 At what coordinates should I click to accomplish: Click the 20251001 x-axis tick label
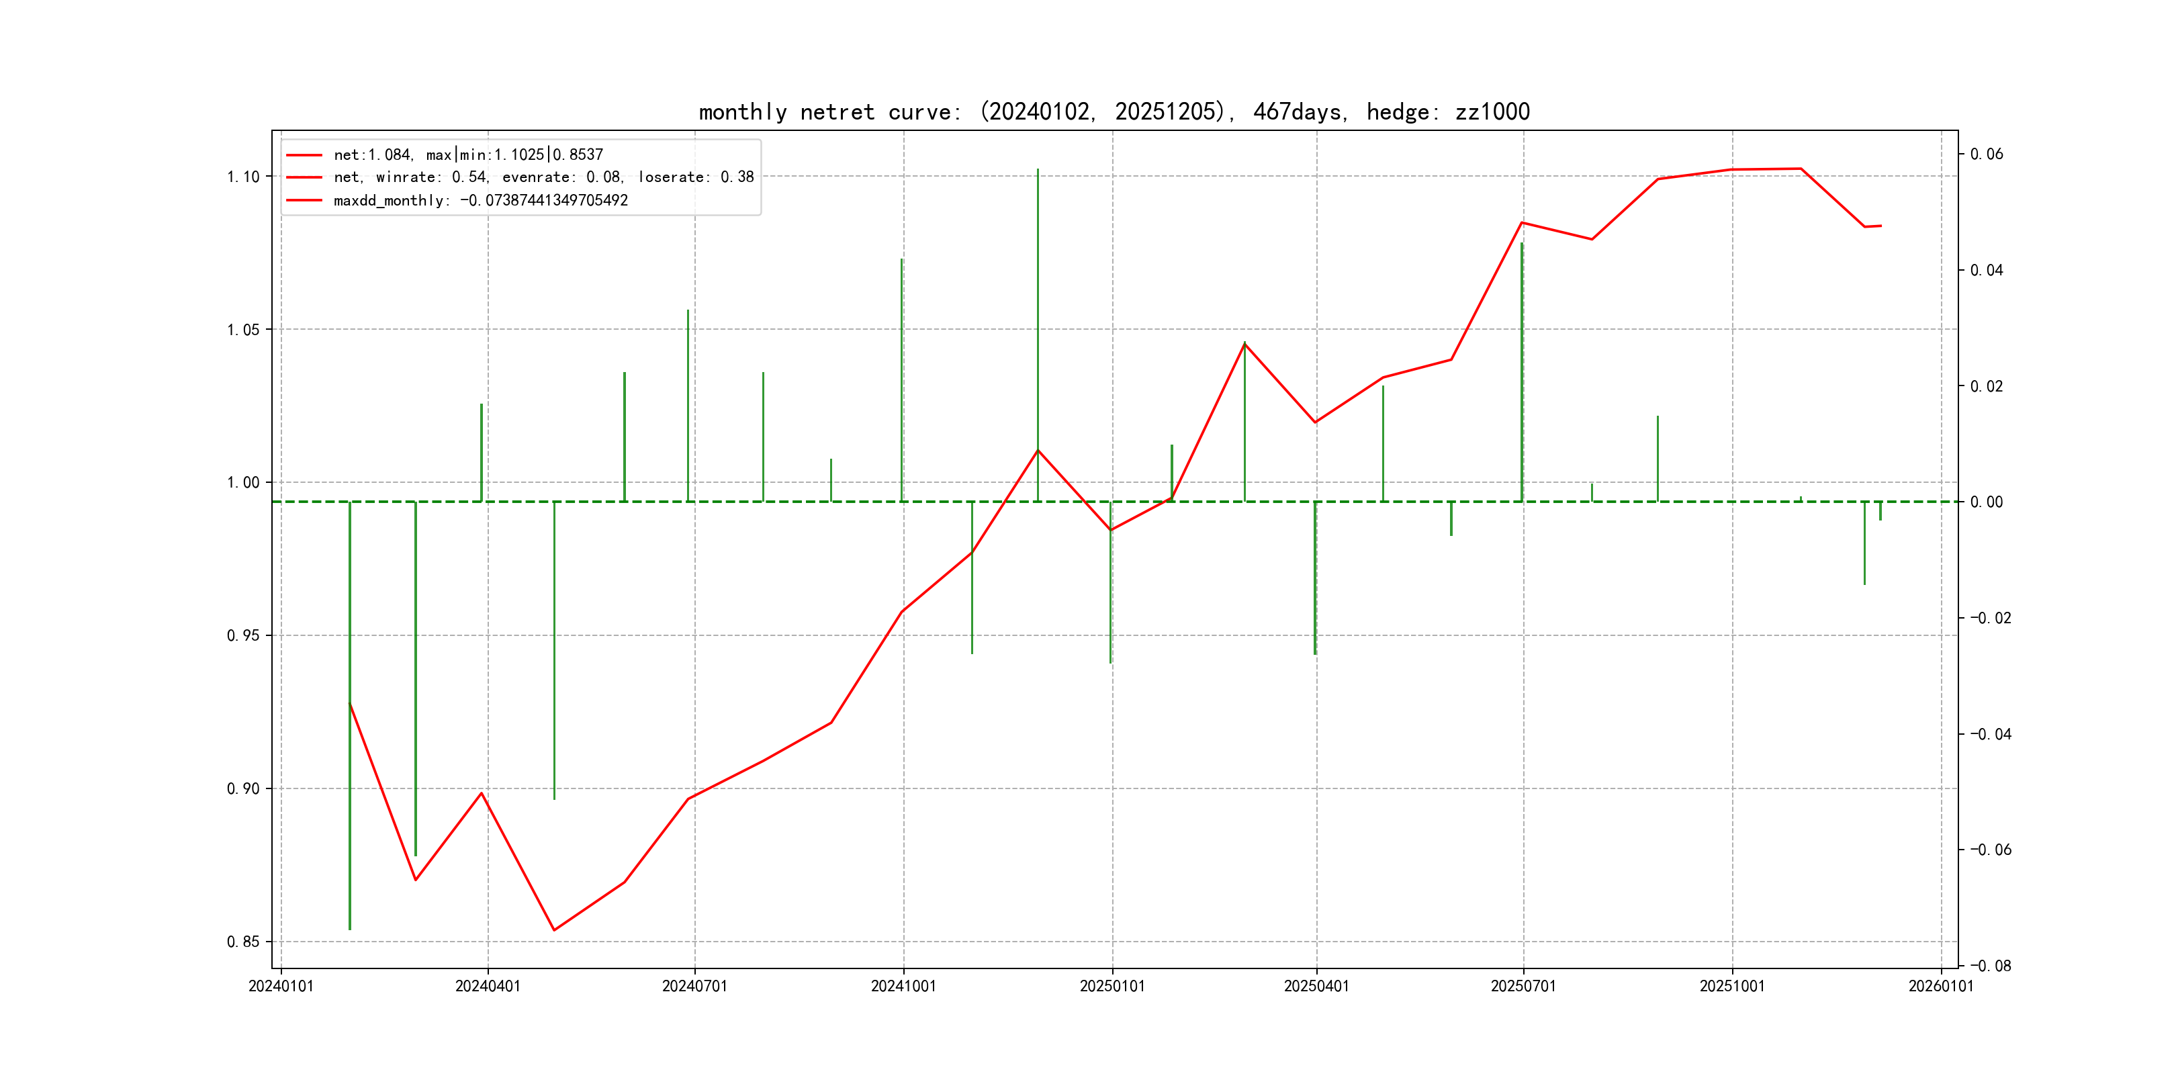(1731, 986)
